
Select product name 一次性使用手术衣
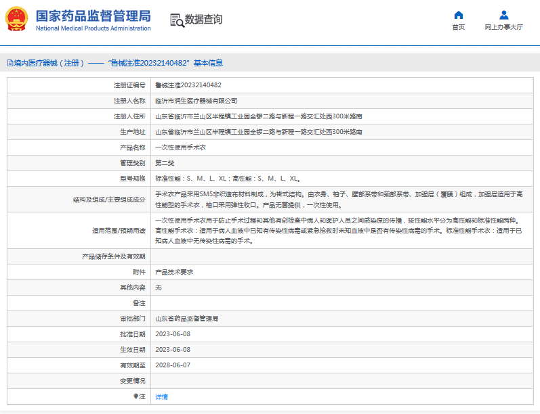pyautogui.click(x=180, y=147)
